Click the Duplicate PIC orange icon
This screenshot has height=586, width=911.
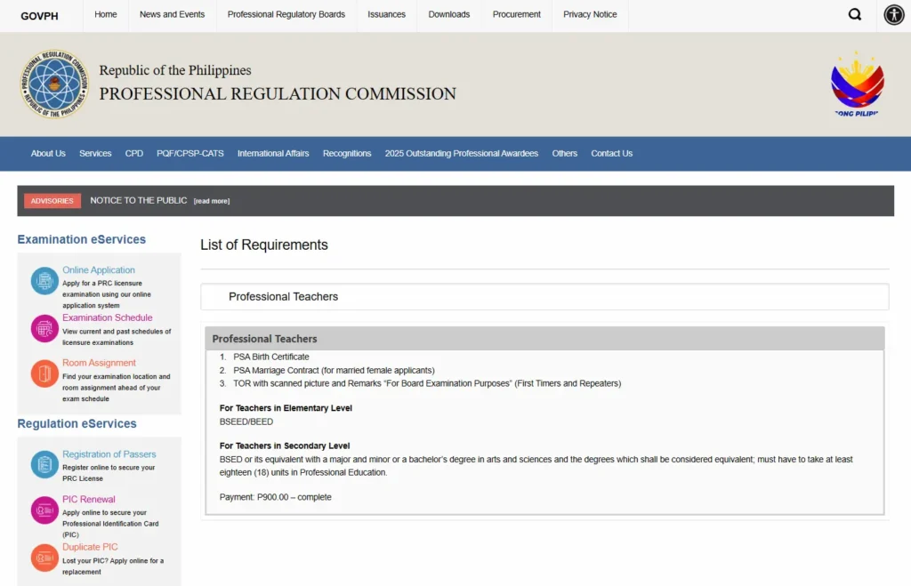(x=44, y=558)
